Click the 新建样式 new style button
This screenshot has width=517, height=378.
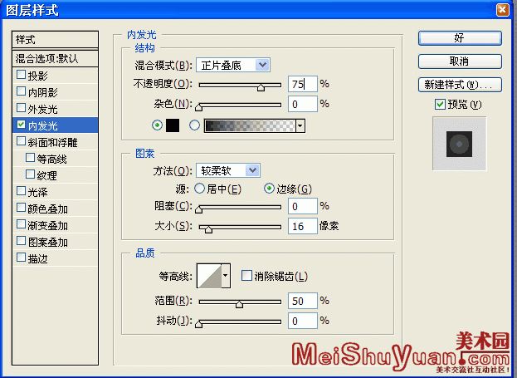pyautogui.click(x=460, y=85)
